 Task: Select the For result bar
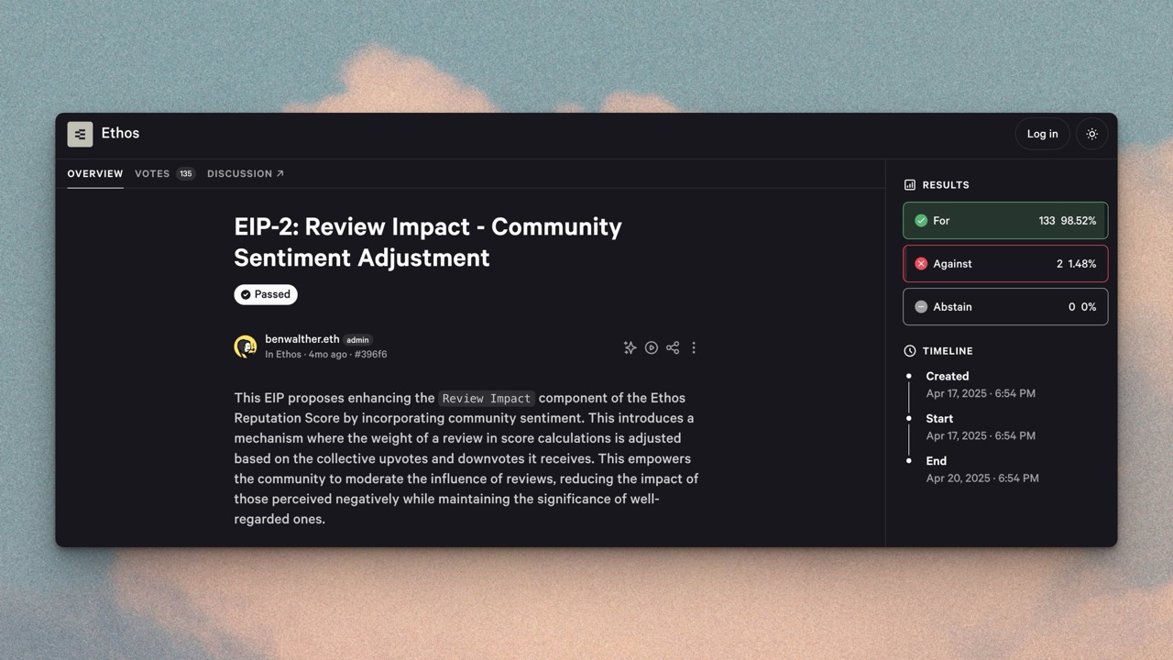[1005, 220]
